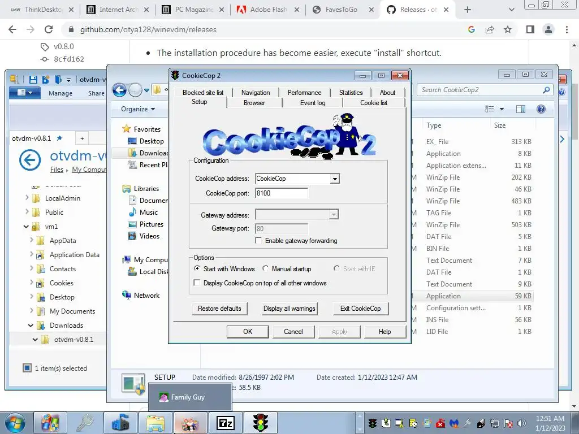Click the Windows Explorer folder taskbar icon
Screen dimensions: 579x434
point(155,423)
